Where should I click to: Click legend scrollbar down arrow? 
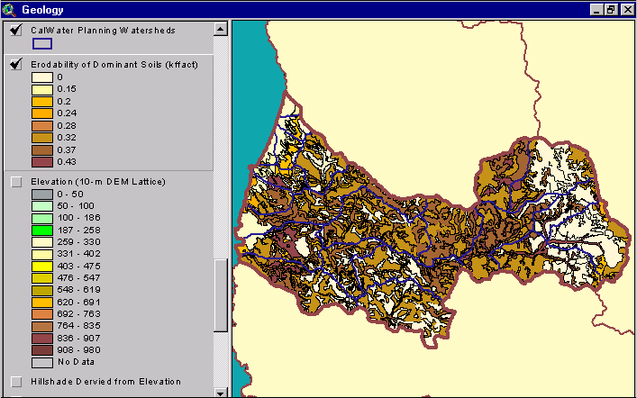point(221,393)
